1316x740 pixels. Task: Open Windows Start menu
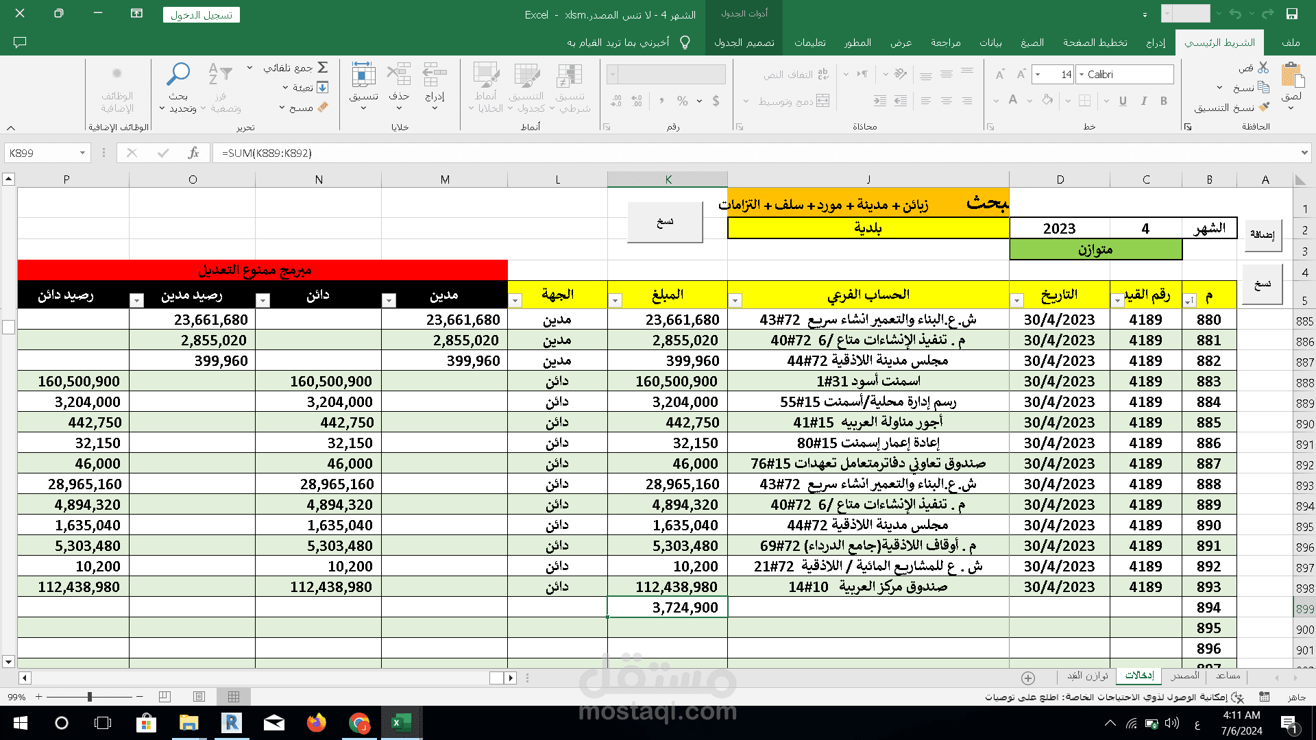[x=20, y=723]
